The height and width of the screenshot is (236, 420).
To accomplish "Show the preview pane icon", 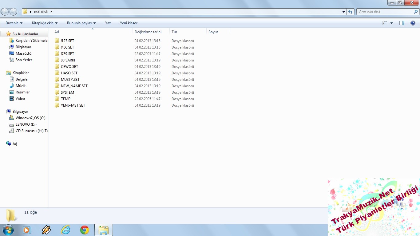I will tap(402, 23).
